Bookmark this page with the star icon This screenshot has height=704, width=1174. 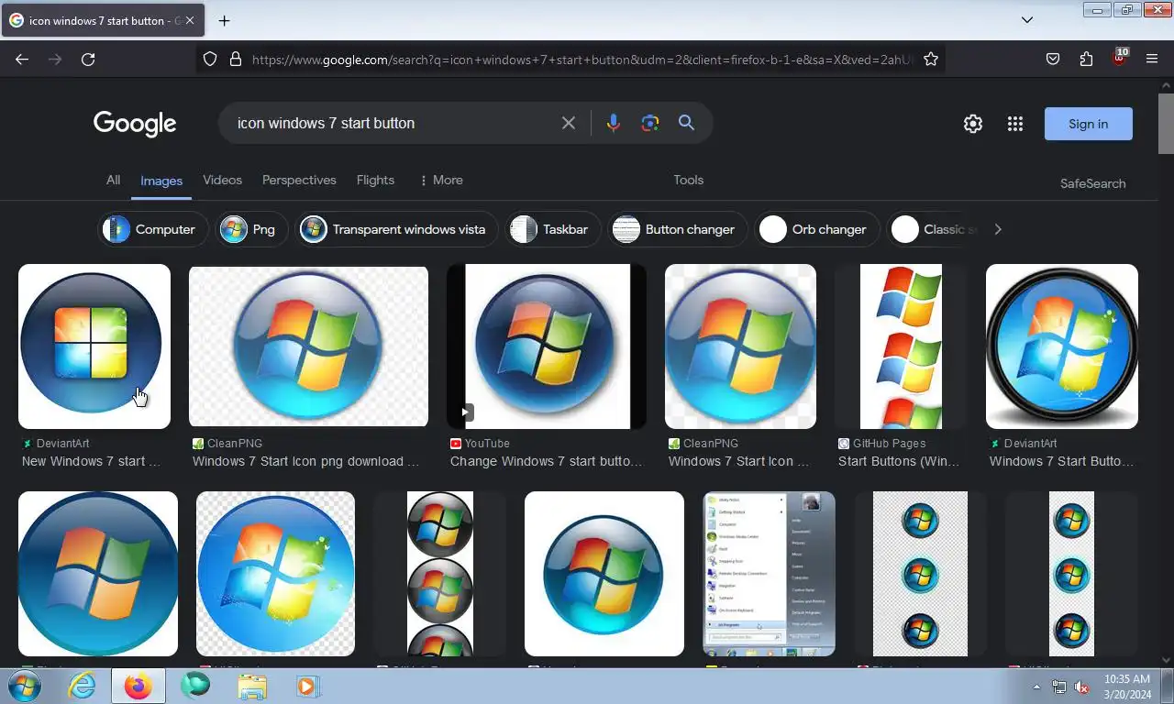click(x=931, y=59)
